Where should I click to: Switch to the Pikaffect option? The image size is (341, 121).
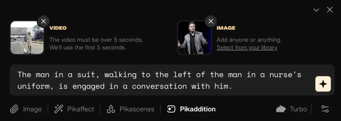click(81, 109)
